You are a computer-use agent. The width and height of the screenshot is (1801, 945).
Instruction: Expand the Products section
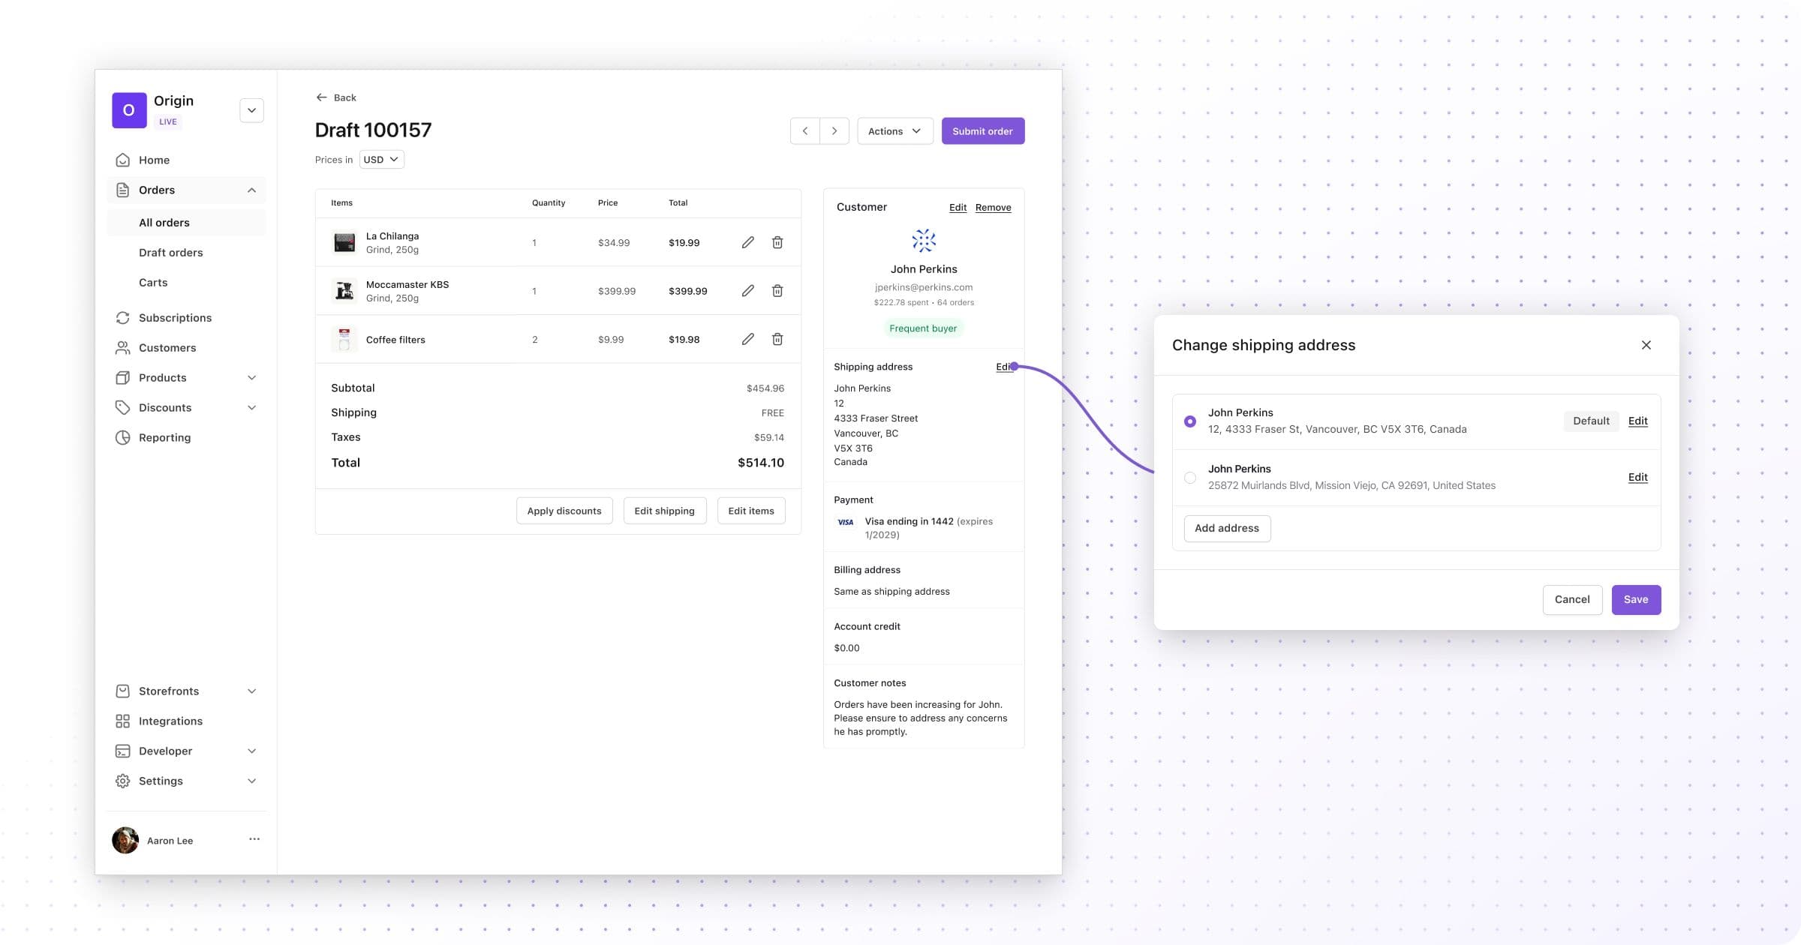[x=162, y=377]
